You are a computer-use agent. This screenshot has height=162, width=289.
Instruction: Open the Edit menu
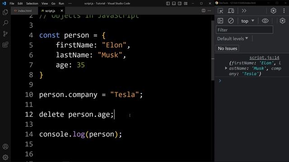click(x=20, y=4)
